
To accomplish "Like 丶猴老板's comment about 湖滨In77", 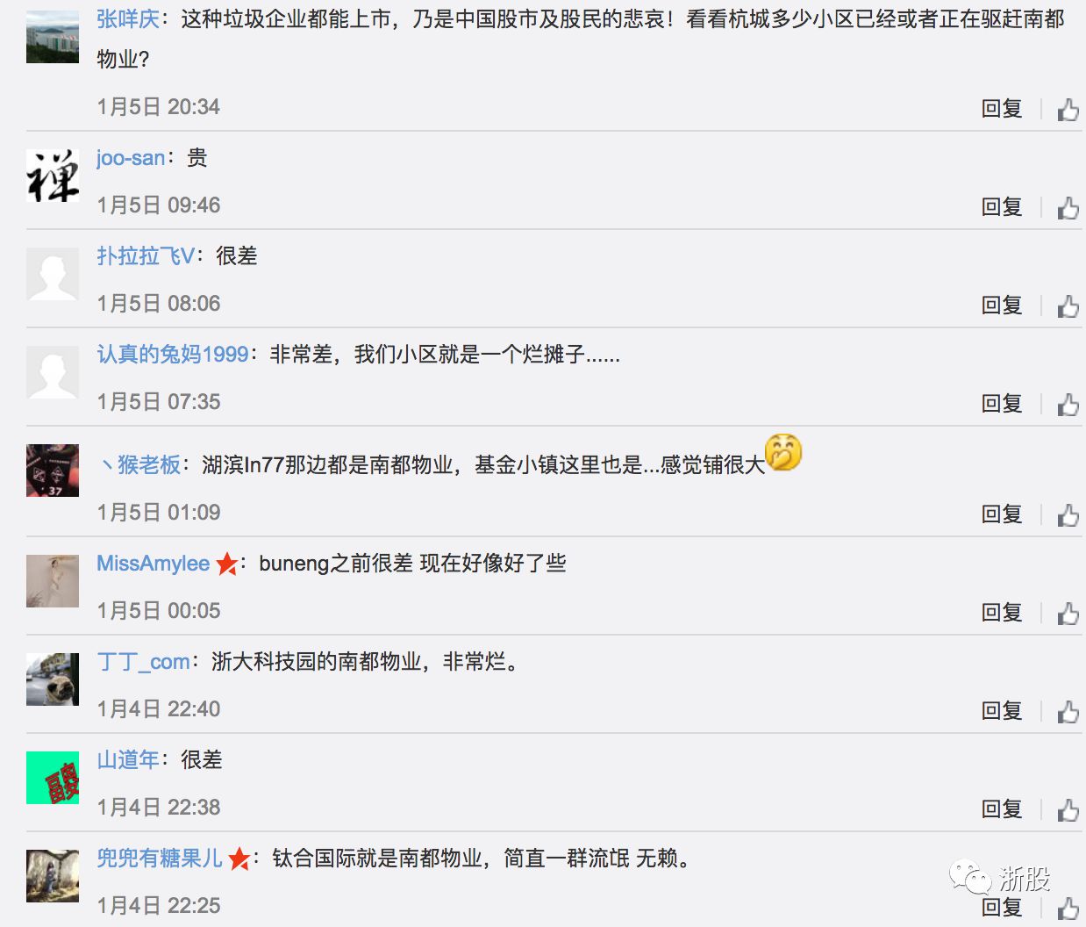I will [1068, 515].
